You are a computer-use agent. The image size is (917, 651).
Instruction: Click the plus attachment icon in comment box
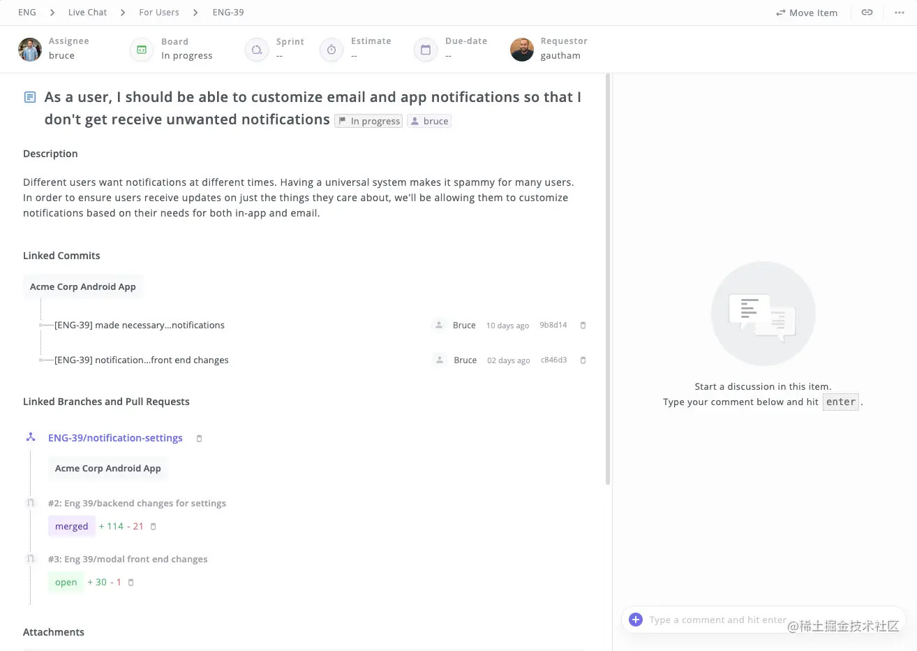636,620
